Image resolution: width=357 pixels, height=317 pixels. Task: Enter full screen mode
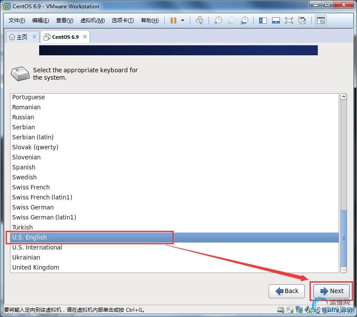click(289, 20)
